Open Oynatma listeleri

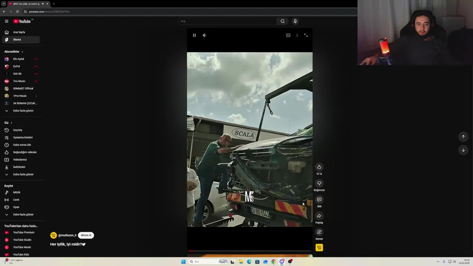[21, 137]
